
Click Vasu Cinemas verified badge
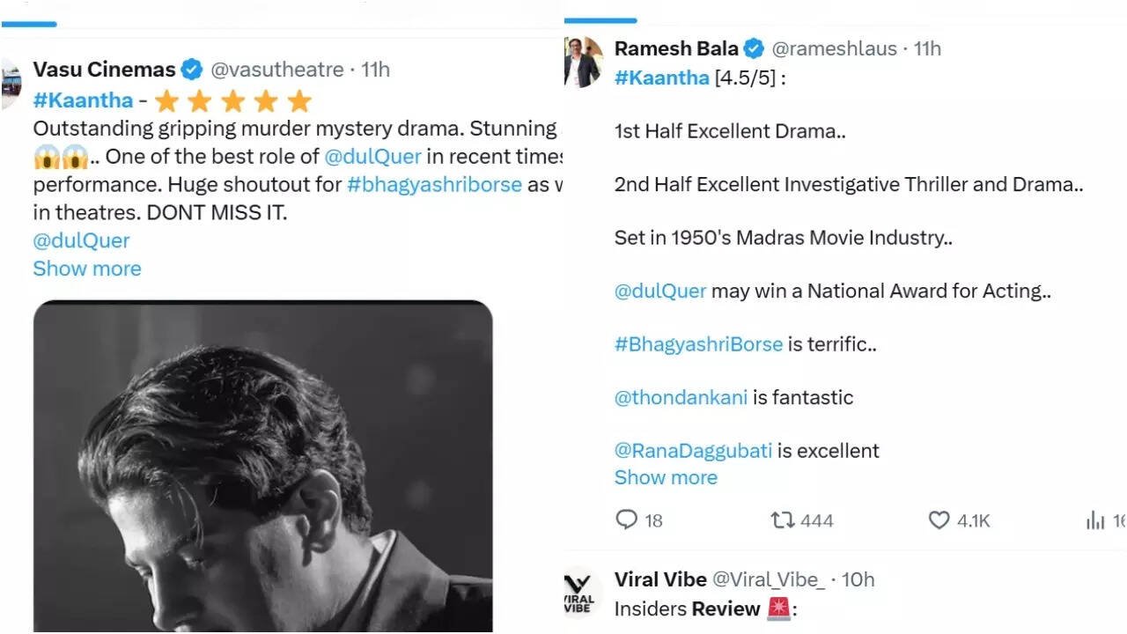[192, 70]
